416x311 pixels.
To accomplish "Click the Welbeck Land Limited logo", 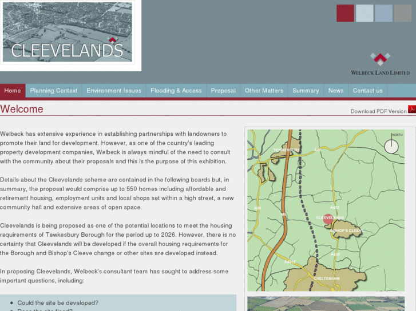I will [x=380, y=64].
